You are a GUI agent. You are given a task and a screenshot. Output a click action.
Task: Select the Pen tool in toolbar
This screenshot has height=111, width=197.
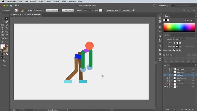click(6, 22)
